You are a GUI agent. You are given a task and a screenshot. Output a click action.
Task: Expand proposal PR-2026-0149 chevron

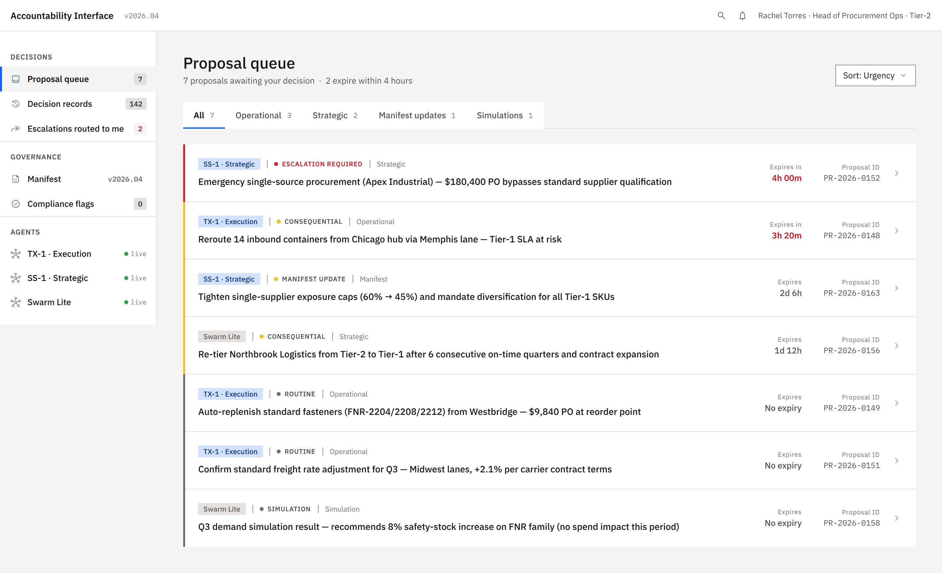[896, 403]
